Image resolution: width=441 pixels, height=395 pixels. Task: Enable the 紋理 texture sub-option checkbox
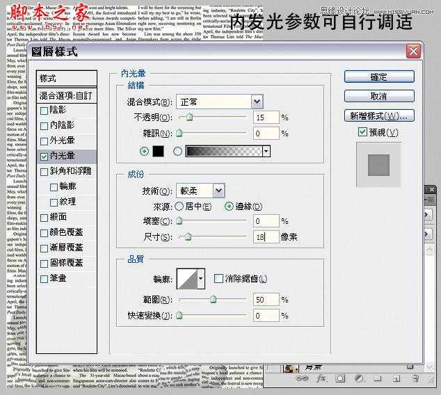[x=54, y=202]
